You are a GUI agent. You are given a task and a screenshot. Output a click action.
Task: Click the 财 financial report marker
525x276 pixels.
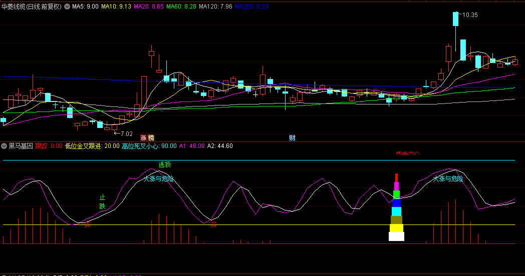292,137
